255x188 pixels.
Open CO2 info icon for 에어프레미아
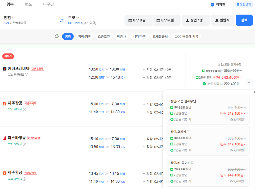[27, 75]
